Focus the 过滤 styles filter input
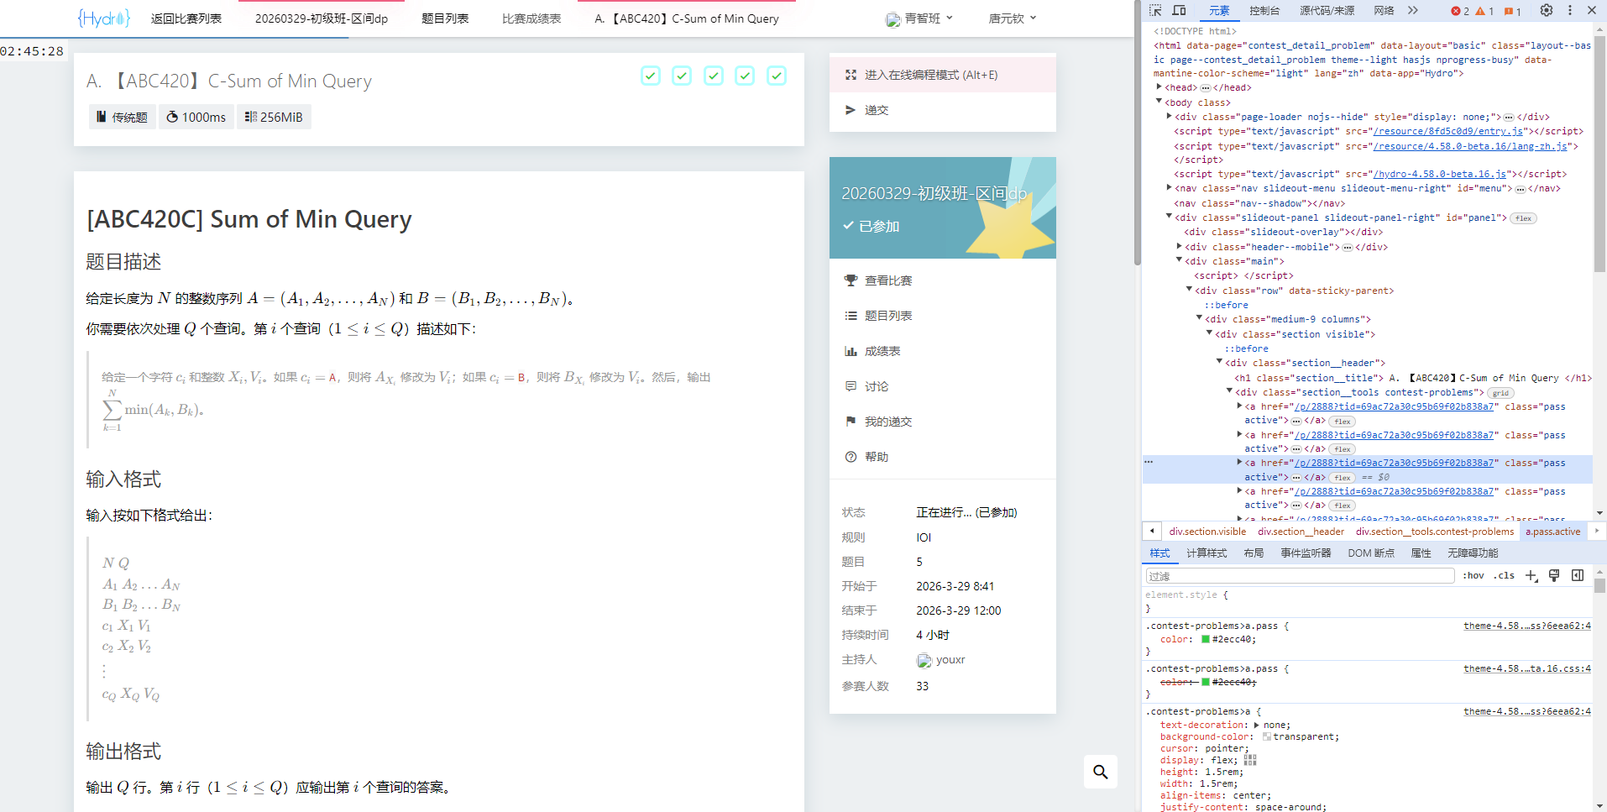 coord(1300,575)
